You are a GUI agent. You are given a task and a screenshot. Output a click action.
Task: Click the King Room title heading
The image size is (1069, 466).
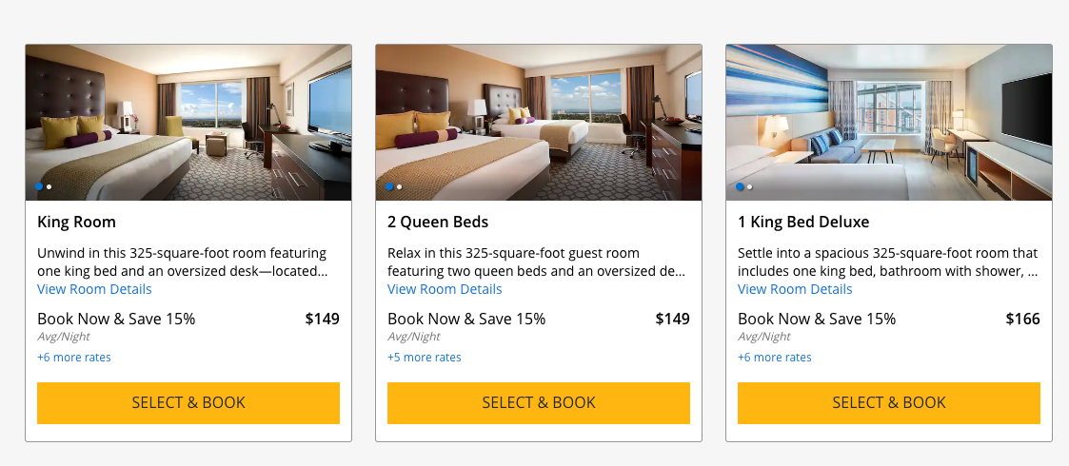(76, 223)
